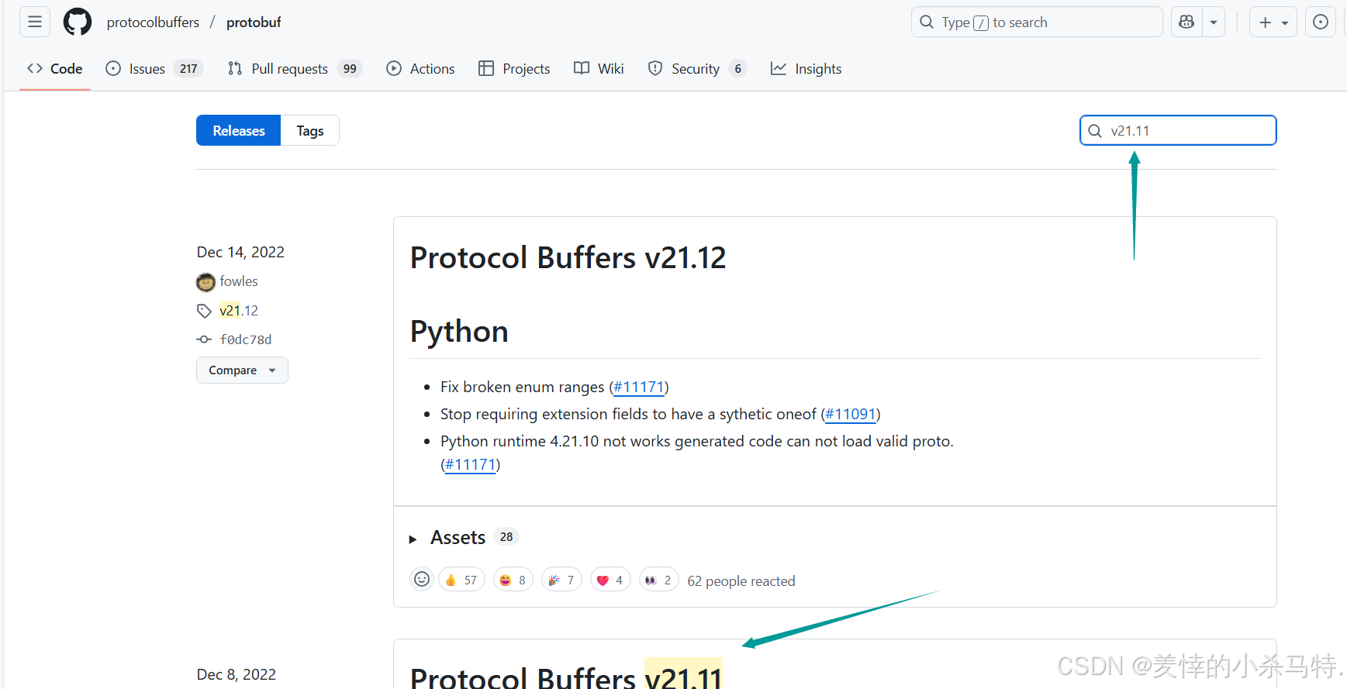
Task: Click the Pull requests count badge 99
Action: click(x=350, y=68)
